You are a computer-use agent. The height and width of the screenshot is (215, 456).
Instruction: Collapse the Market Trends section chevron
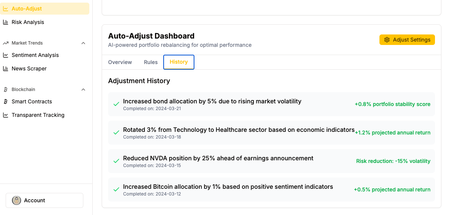tap(83, 43)
